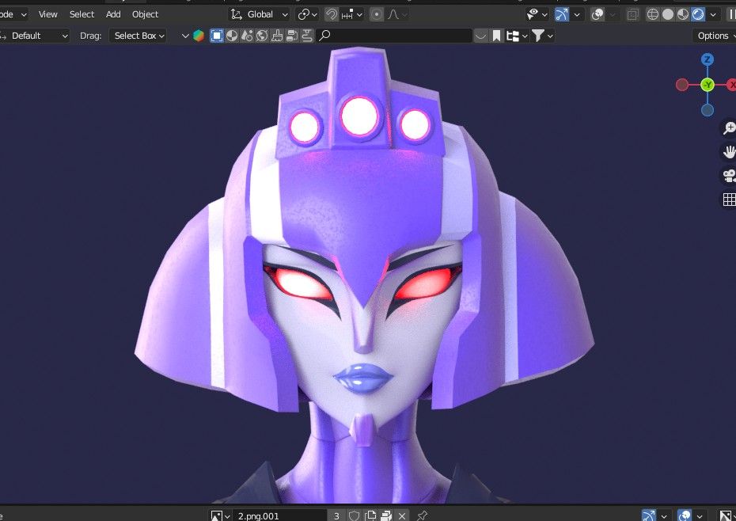
Task: Switch to material preview shading
Action: pos(682,14)
